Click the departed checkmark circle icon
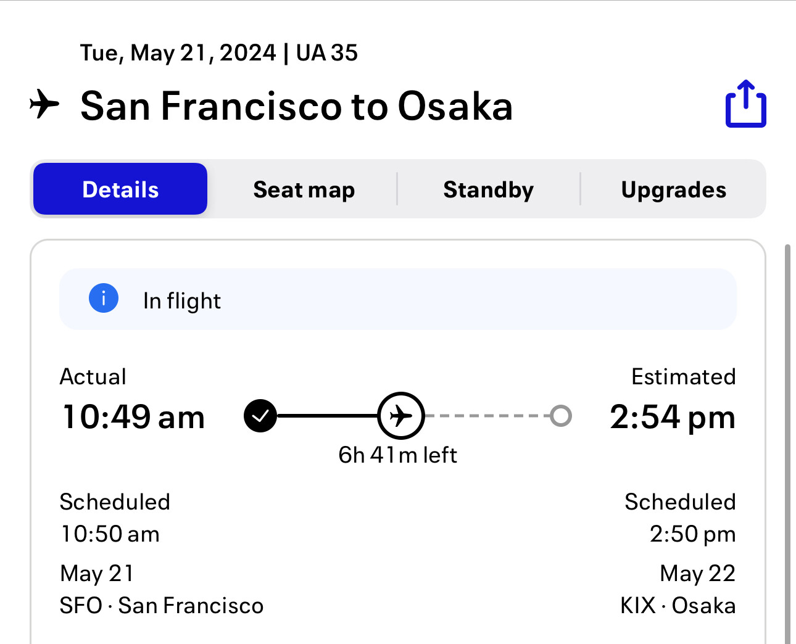The image size is (796, 644). click(x=260, y=416)
